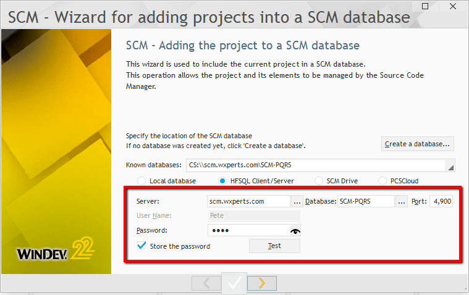Uncheck Store the password
The width and height of the screenshot is (469, 295).
point(142,246)
